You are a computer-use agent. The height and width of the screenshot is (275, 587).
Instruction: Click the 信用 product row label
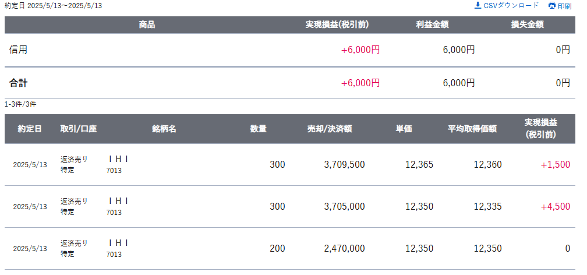[19, 50]
